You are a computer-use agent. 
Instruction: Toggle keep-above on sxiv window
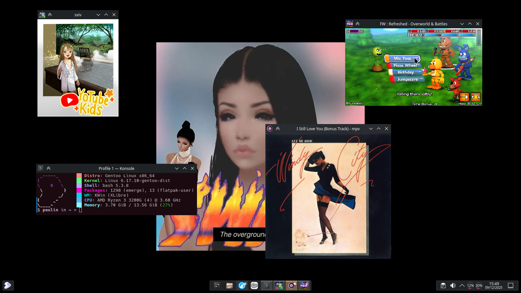[x=50, y=15]
